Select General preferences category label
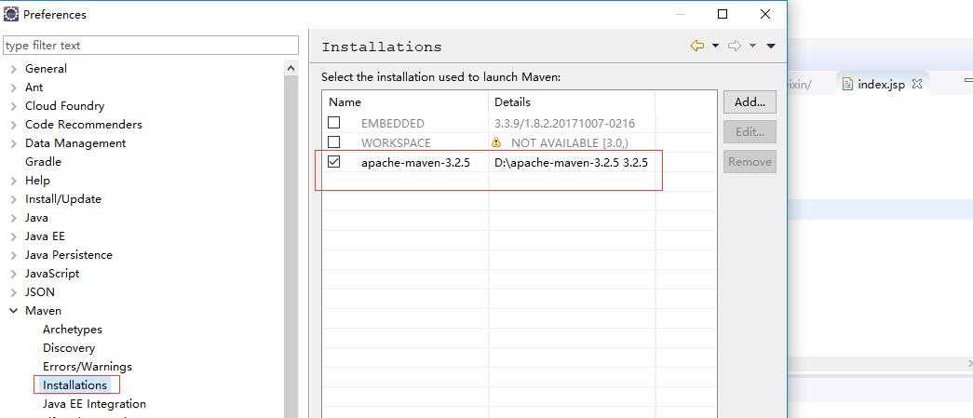The height and width of the screenshot is (418, 973). tap(46, 69)
